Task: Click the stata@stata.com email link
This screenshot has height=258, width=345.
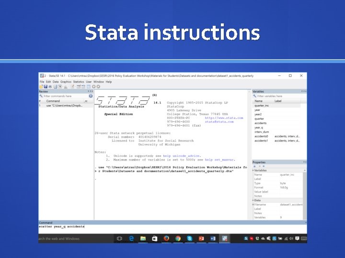Action: pyautogui.click(x=219, y=121)
